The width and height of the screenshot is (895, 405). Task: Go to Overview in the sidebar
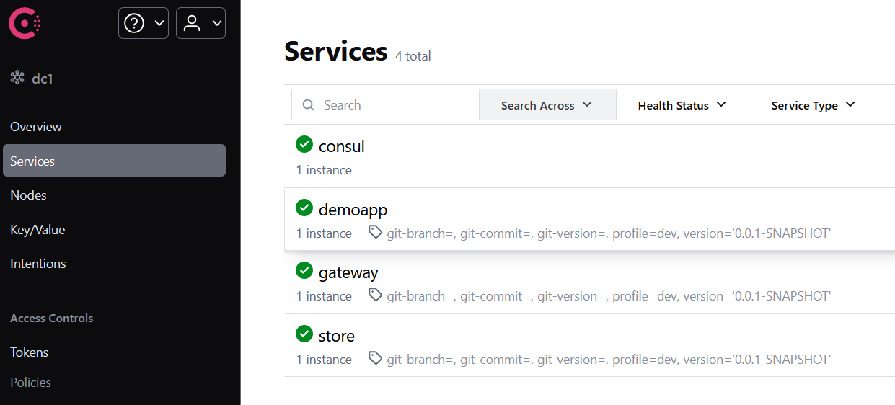pos(36,127)
